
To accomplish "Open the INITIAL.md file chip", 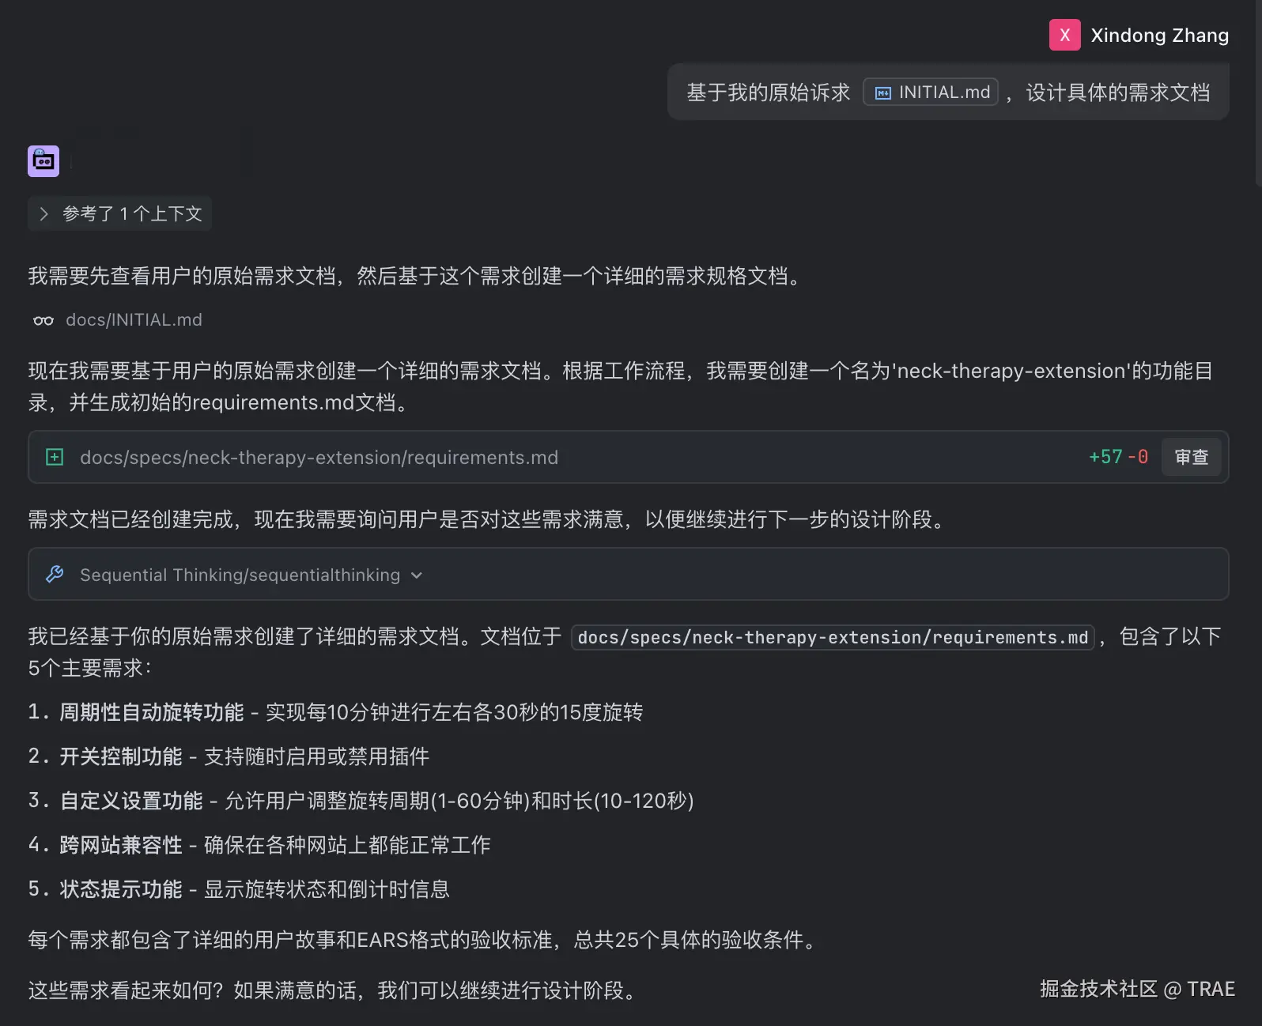I will [931, 92].
